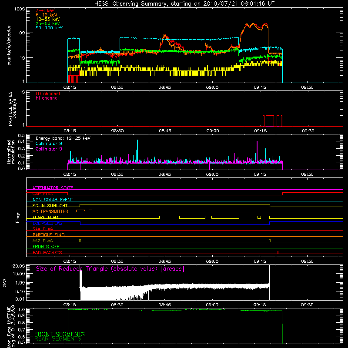Click the HI channel legend label
348x348 pixels.
pos(47,98)
